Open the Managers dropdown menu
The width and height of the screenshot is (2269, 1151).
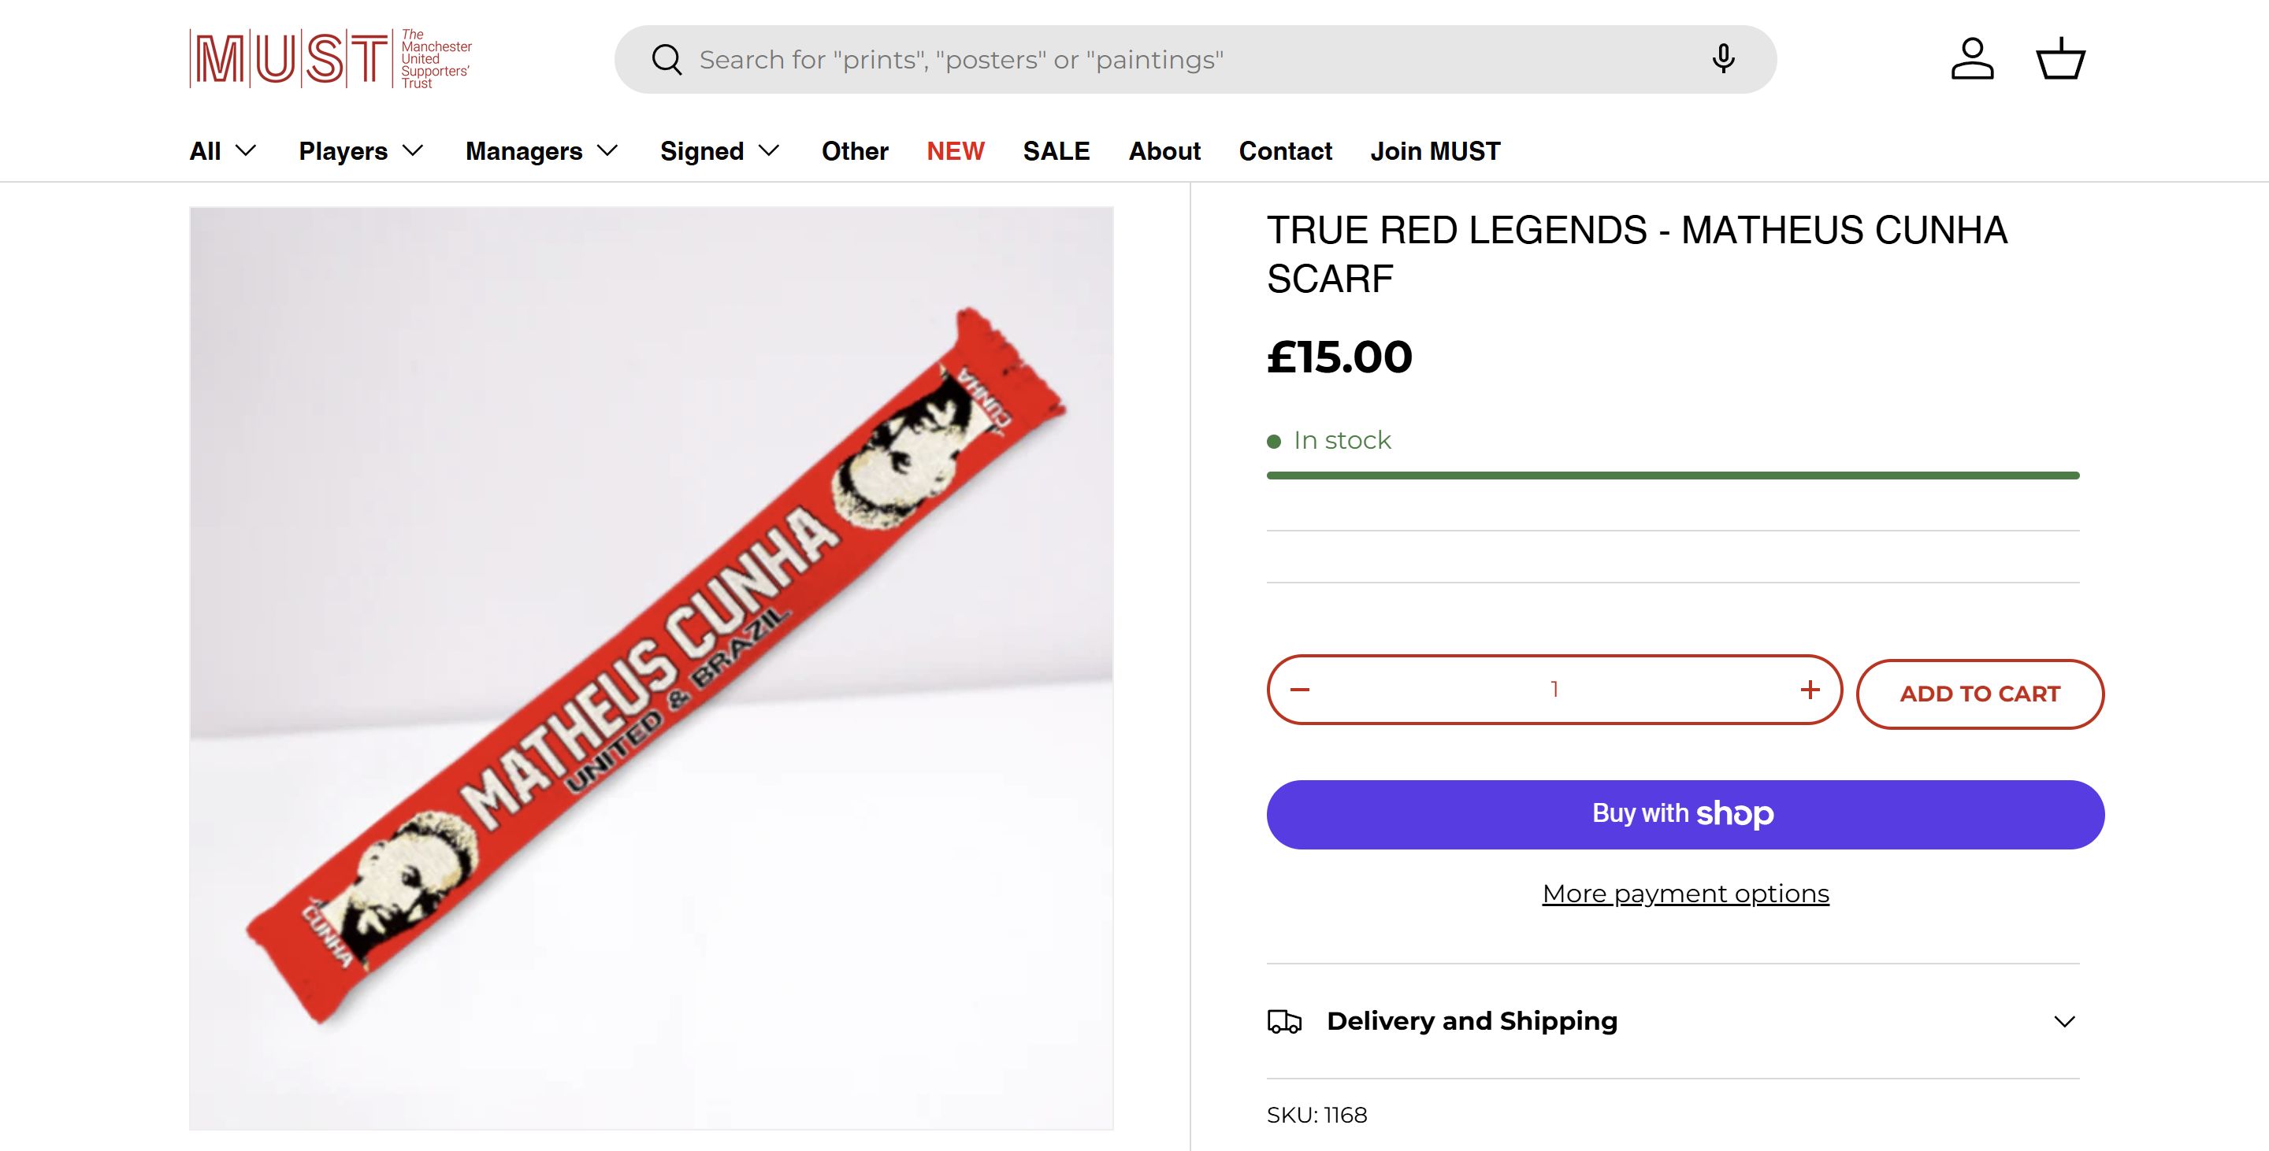[542, 151]
